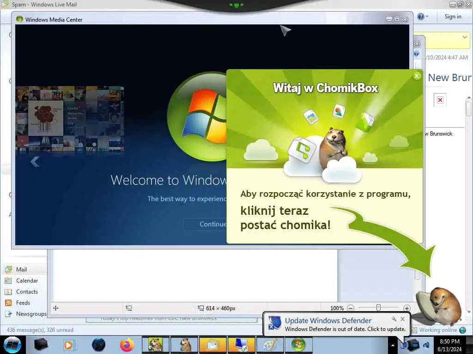Screen dimensions: 473x354
Task: Click Continue in Windows Media Center
Action: pos(212,224)
